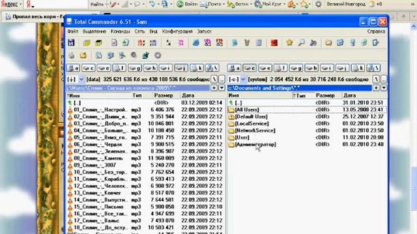Click the magnifying glass search icon

tap(301, 43)
